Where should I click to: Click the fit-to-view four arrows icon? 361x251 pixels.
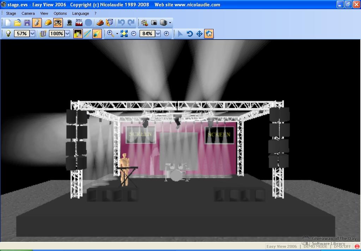[x=124, y=33]
